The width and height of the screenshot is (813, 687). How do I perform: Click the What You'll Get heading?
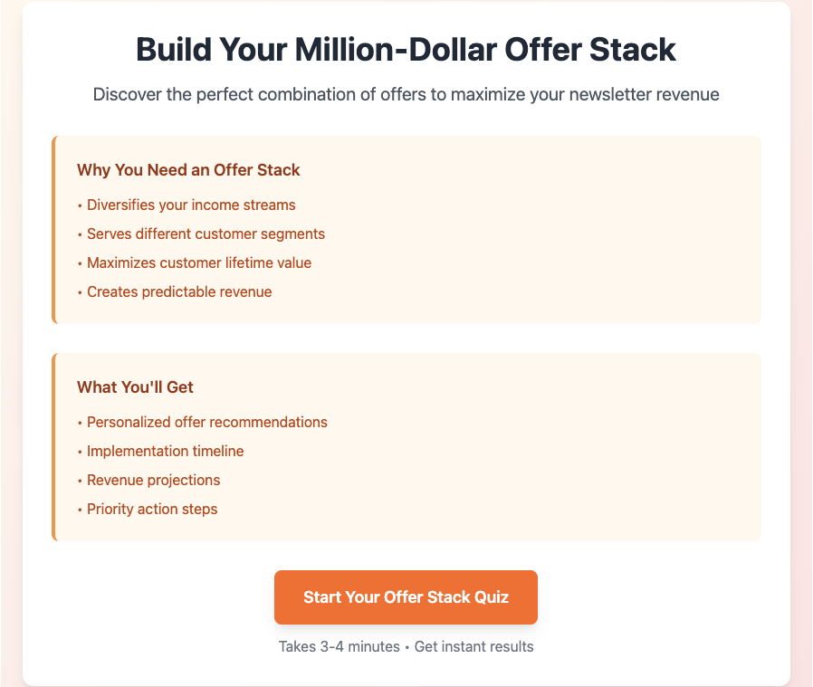(x=137, y=386)
